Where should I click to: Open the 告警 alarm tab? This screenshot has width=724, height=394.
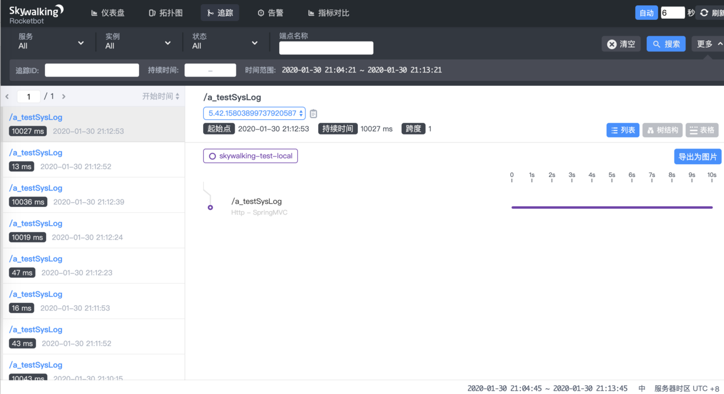270,13
